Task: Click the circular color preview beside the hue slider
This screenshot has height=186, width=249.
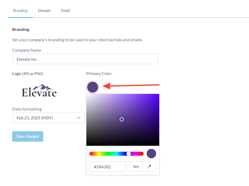Action: (x=151, y=153)
